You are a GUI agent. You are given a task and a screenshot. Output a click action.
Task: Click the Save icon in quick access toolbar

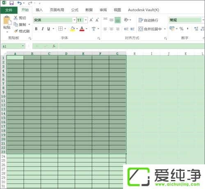click(12, 3)
